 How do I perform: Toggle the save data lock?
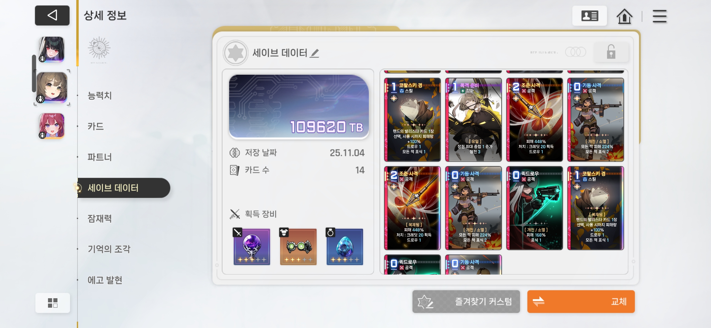click(611, 52)
